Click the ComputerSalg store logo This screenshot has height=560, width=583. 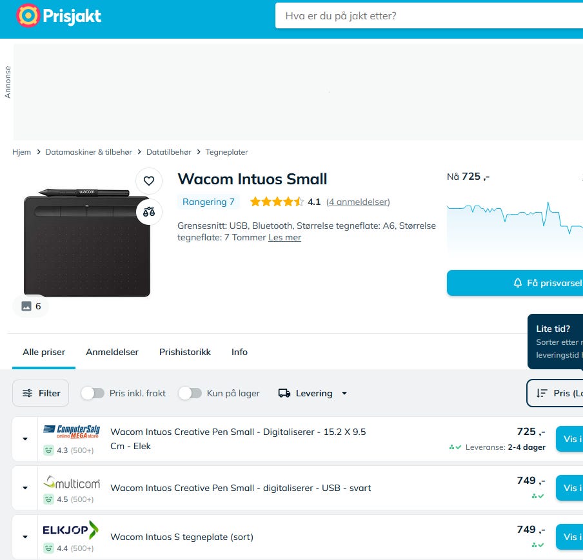[x=72, y=431]
